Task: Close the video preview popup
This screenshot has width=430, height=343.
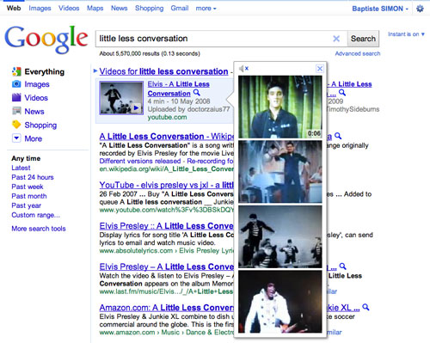Action: (x=320, y=69)
